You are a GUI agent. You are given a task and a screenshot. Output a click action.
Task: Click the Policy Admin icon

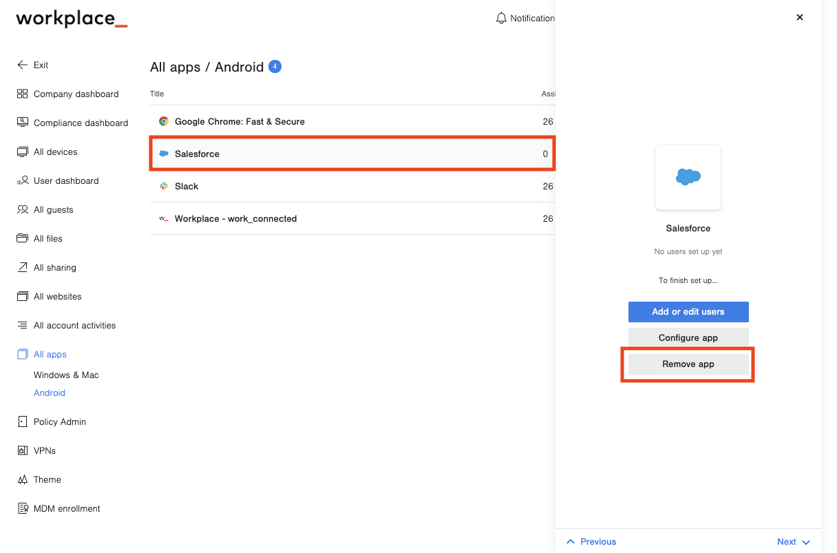[x=22, y=421]
